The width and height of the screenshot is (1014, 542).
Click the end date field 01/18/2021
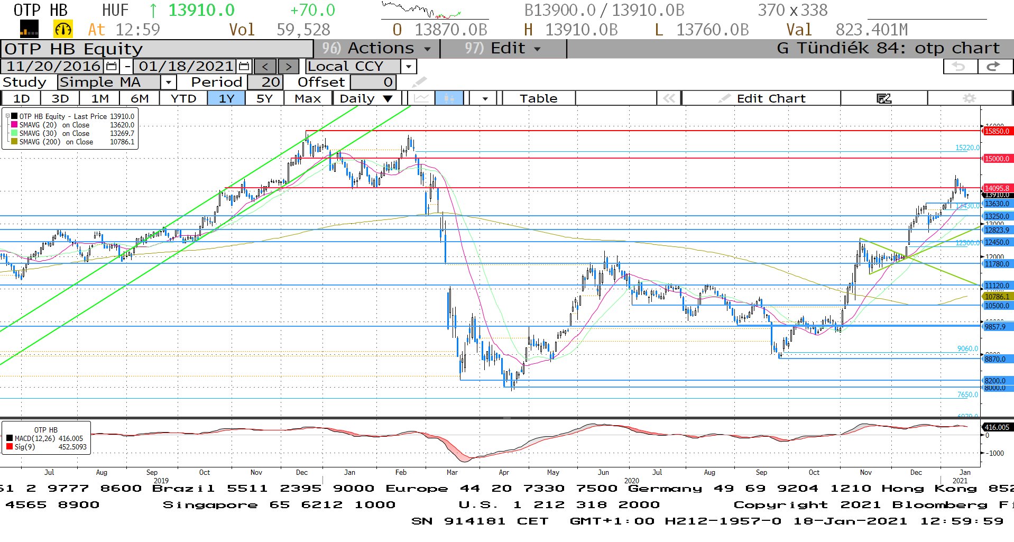coord(186,66)
